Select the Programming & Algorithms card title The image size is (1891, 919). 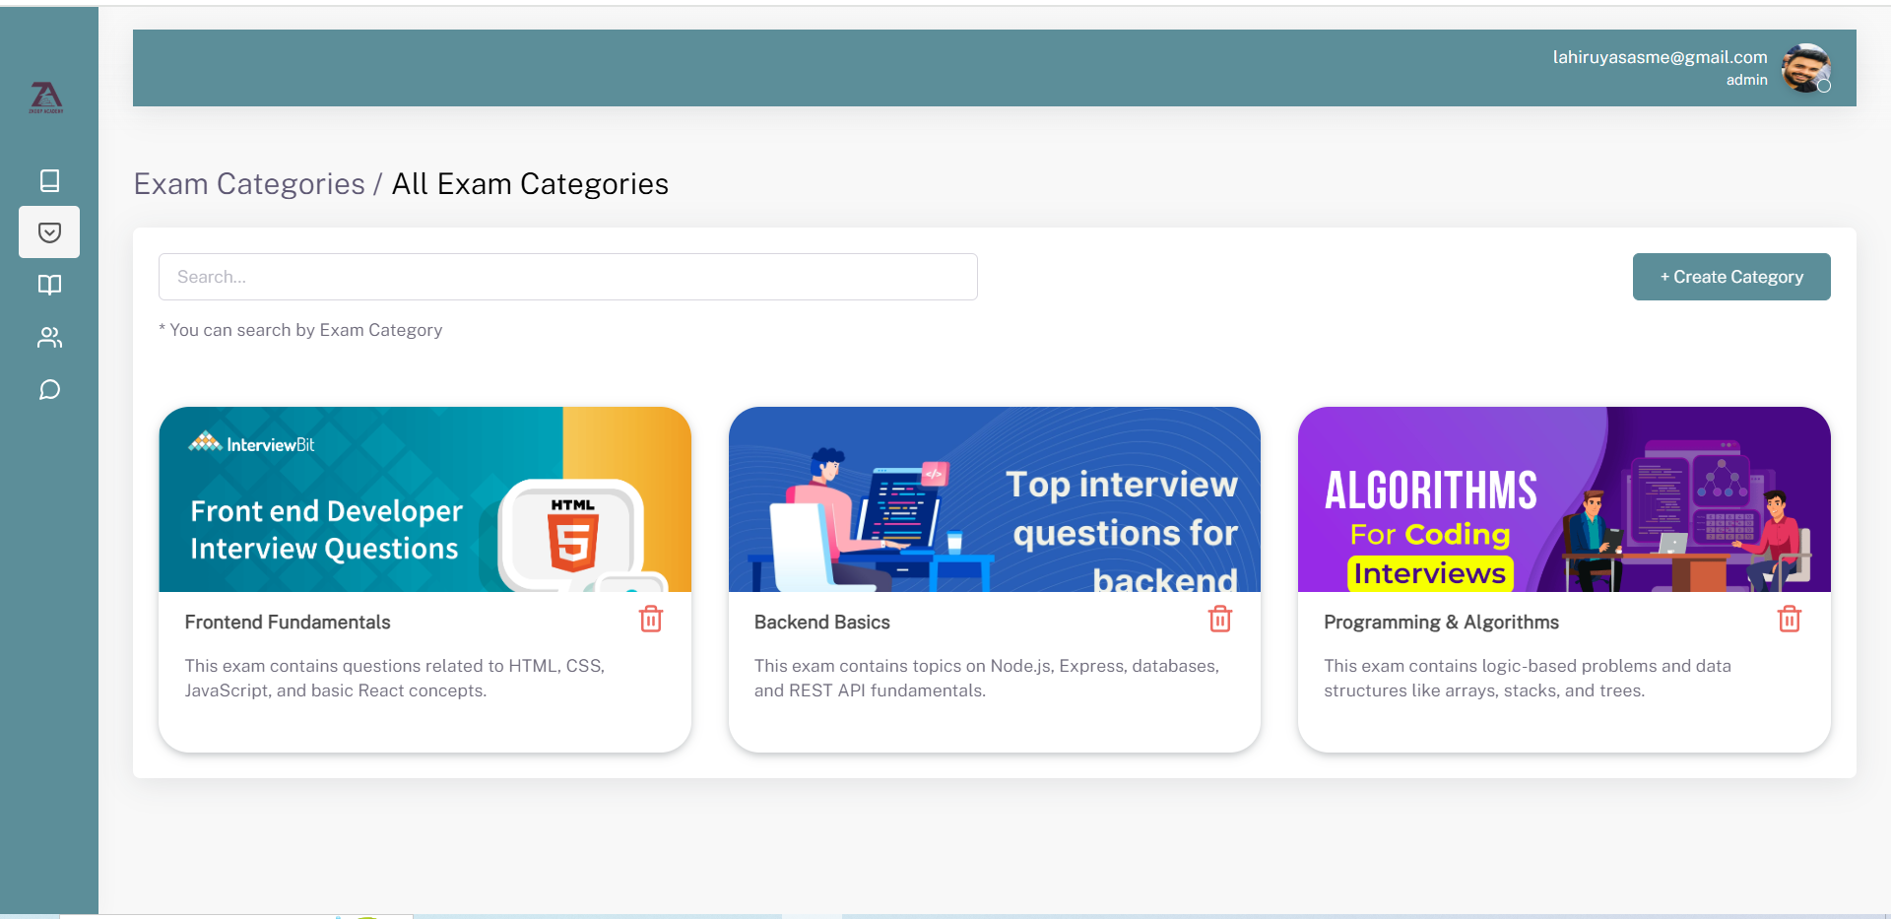1441,623
